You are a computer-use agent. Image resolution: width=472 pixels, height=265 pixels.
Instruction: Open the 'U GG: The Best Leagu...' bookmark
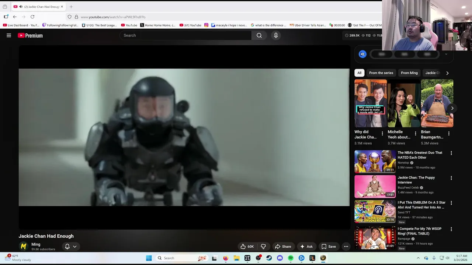coord(99,25)
